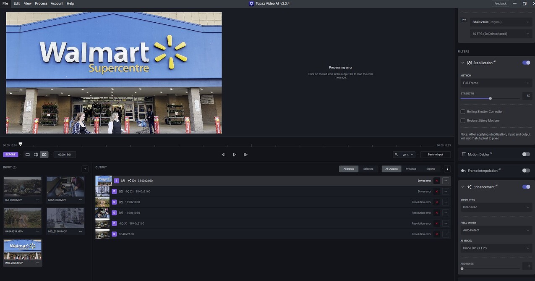The image size is (535, 281).
Task: Enable the Motion Deblur toggle
Action: click(526, 154)
